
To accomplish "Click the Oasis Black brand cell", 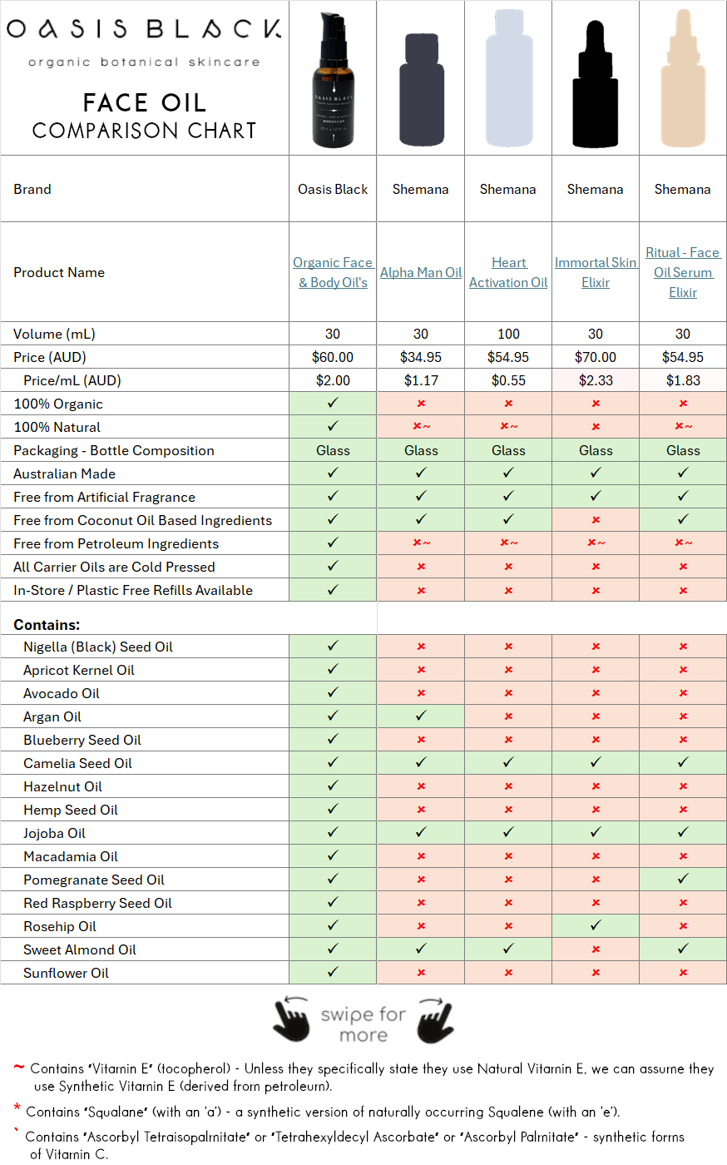I will coord(333,189).
